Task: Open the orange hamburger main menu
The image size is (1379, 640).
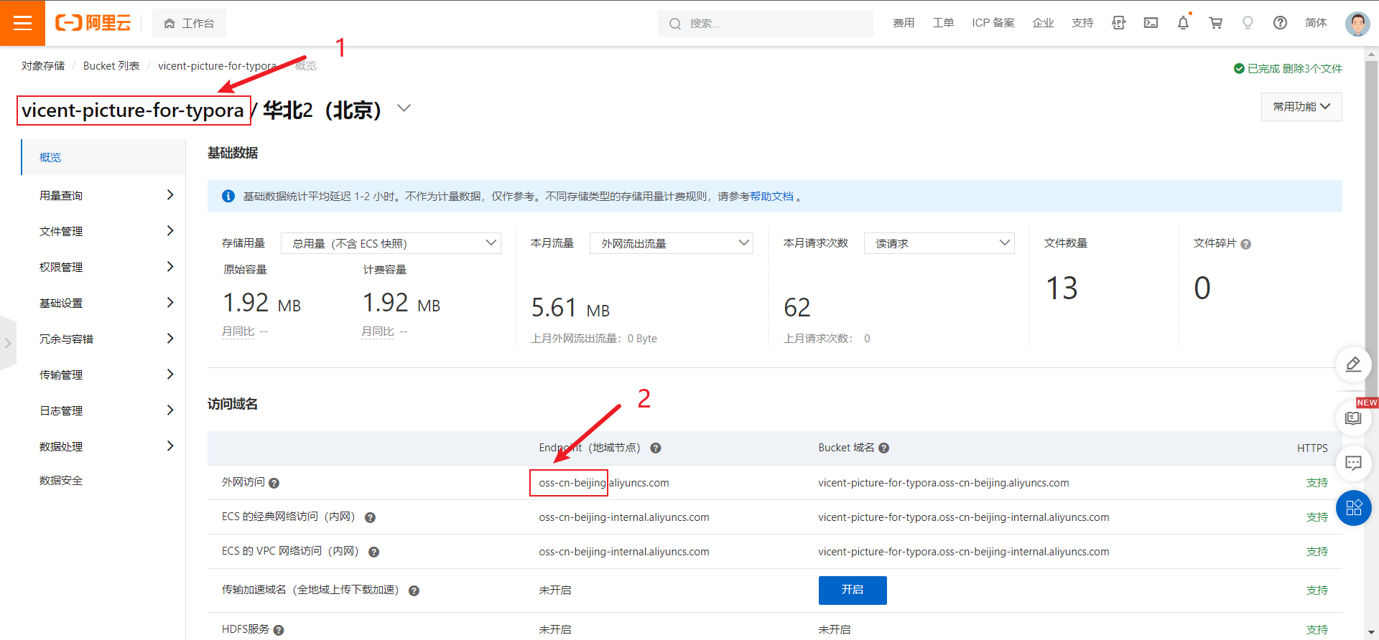Action: click(x=22, y=23)
